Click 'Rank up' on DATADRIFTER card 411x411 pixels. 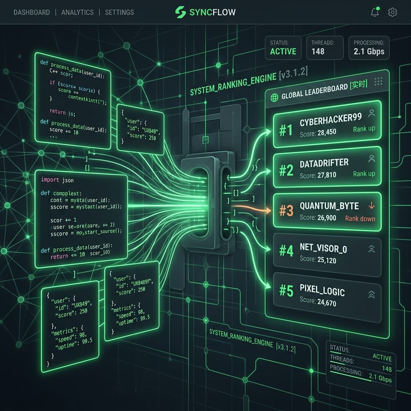[364, 174]
